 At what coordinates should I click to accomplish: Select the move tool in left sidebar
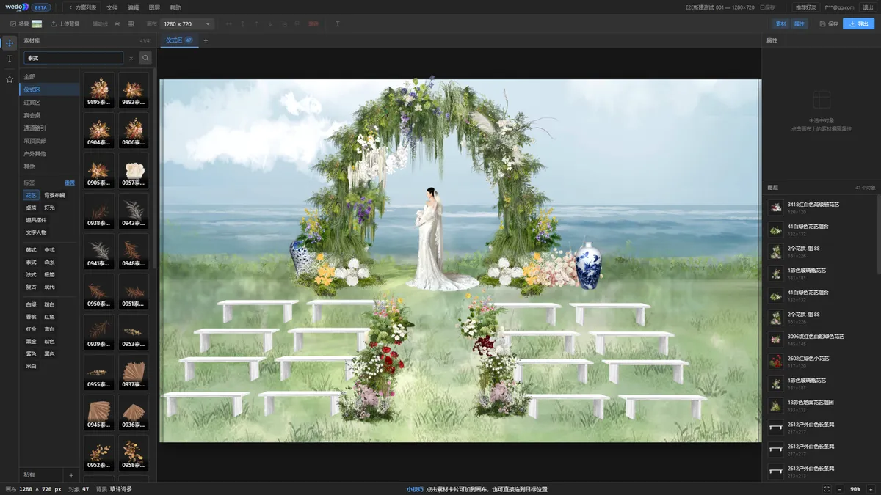[x=10, y=43]
